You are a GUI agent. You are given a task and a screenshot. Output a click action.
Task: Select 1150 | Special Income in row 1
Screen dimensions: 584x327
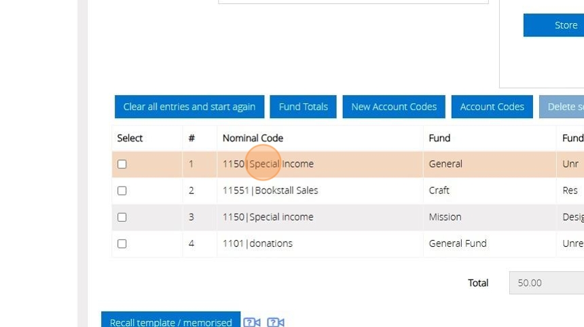pos(320,164)
